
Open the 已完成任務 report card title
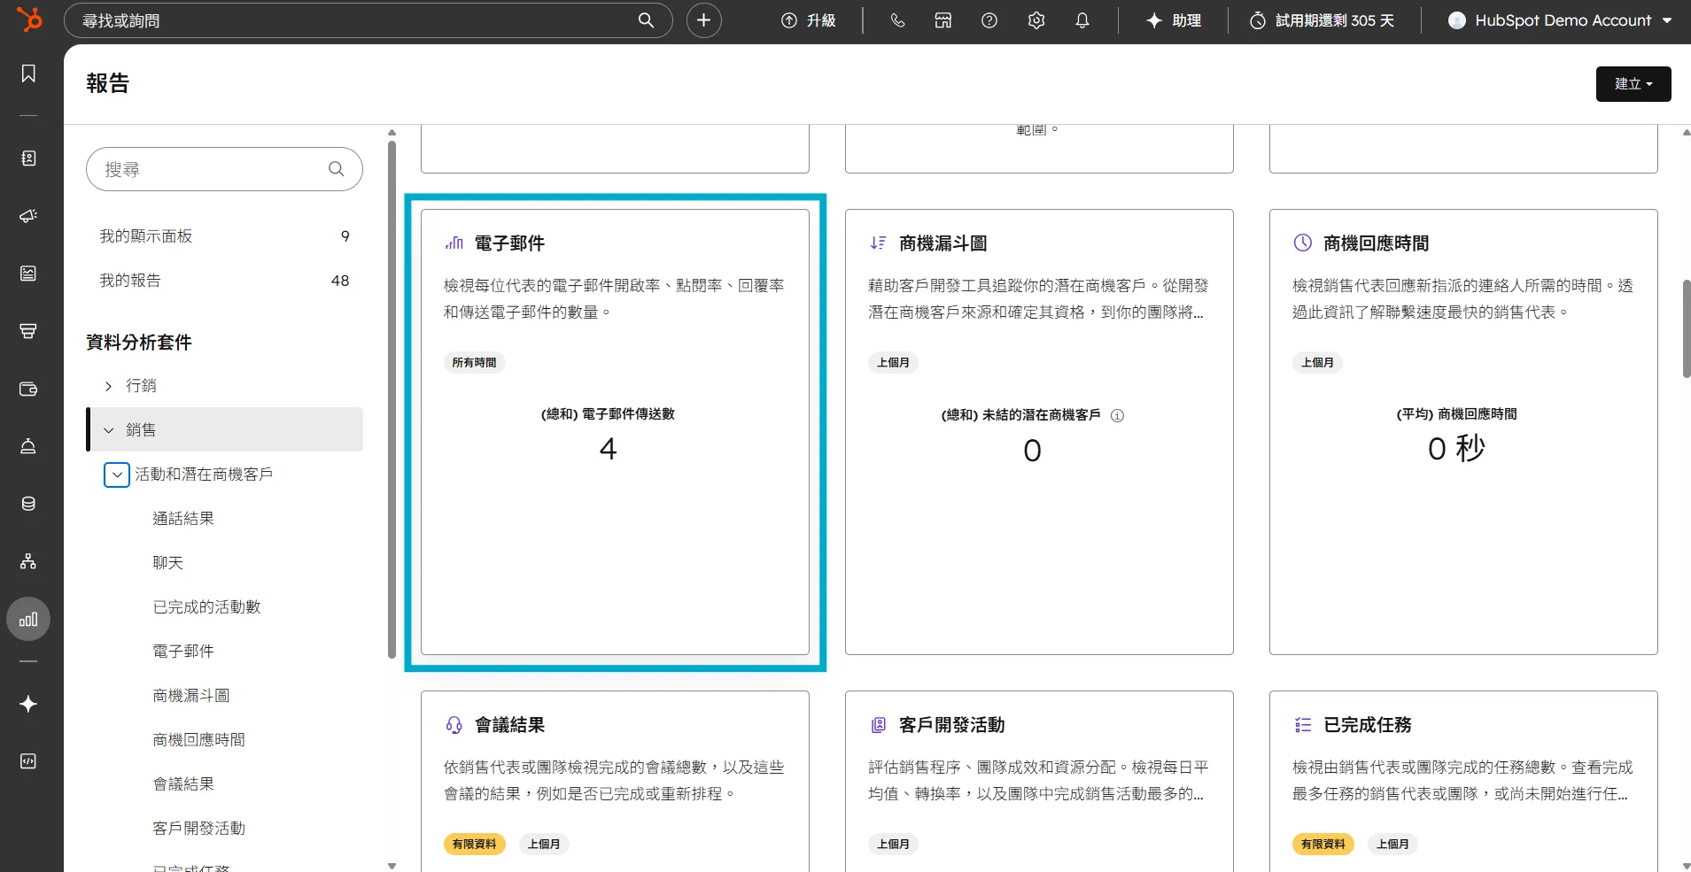pyautogui.click(x=1367, y=725)
